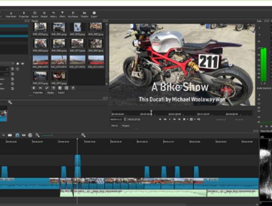The image size is (272, 206).
Task: Click the current timecode field in player
Action: (116, 119)
